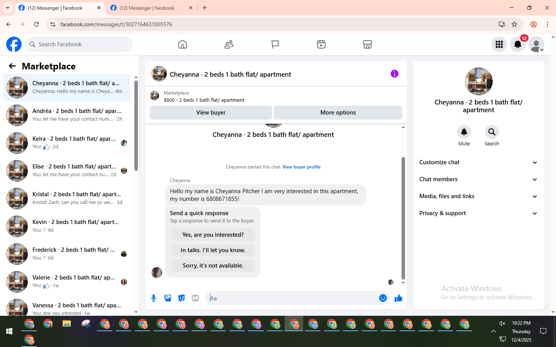Screen dimensions: 556x347
Task: Click conversation messages vertical scrollbar
Action: pos(403,218)
